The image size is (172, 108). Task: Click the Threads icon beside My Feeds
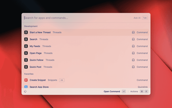[26, 46]
